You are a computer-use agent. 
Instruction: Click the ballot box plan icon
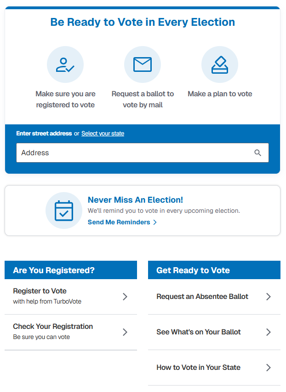(220, 65)
